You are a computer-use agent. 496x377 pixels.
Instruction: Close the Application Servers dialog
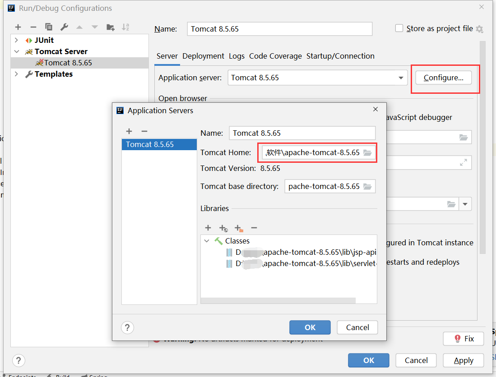click(x=375, y=109)
